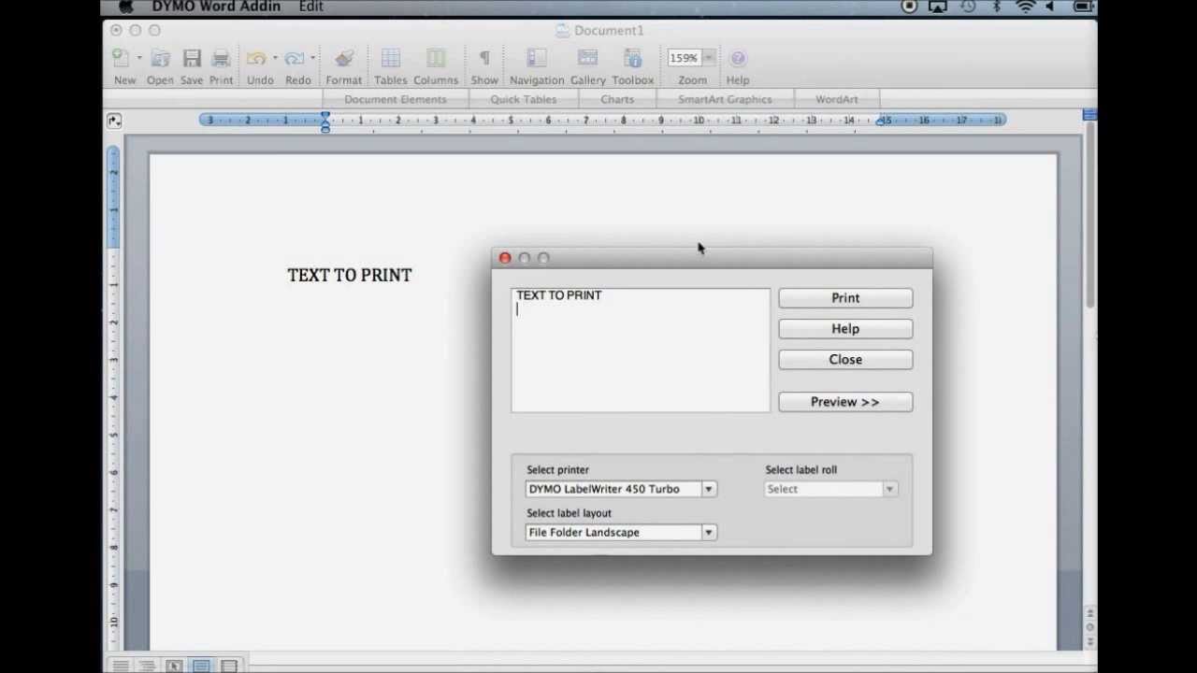1197x673 pixels.
Task: Expand the New document dropdown arrow
Action: [139, 58]
